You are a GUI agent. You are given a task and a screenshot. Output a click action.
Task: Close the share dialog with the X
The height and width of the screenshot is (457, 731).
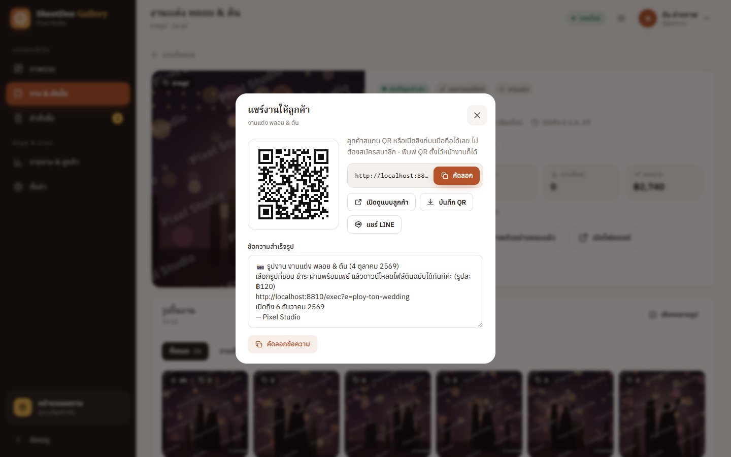pos(477,115)
